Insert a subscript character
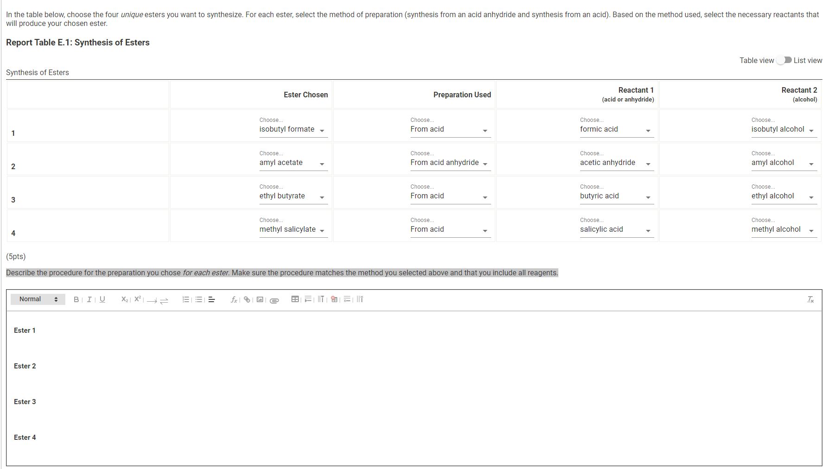 tap(124, 299)
